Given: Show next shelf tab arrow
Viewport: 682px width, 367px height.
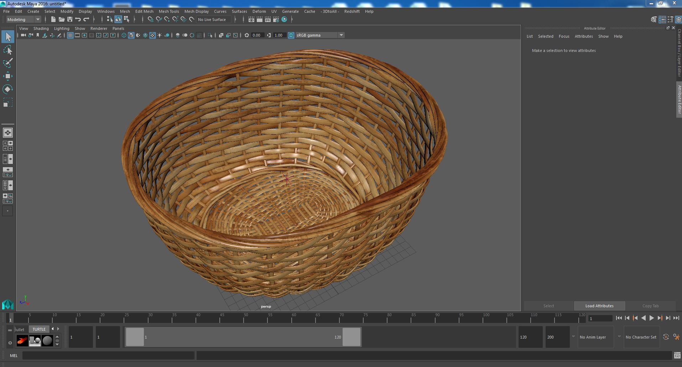Looking at the screenshot, I should point(58,329).
